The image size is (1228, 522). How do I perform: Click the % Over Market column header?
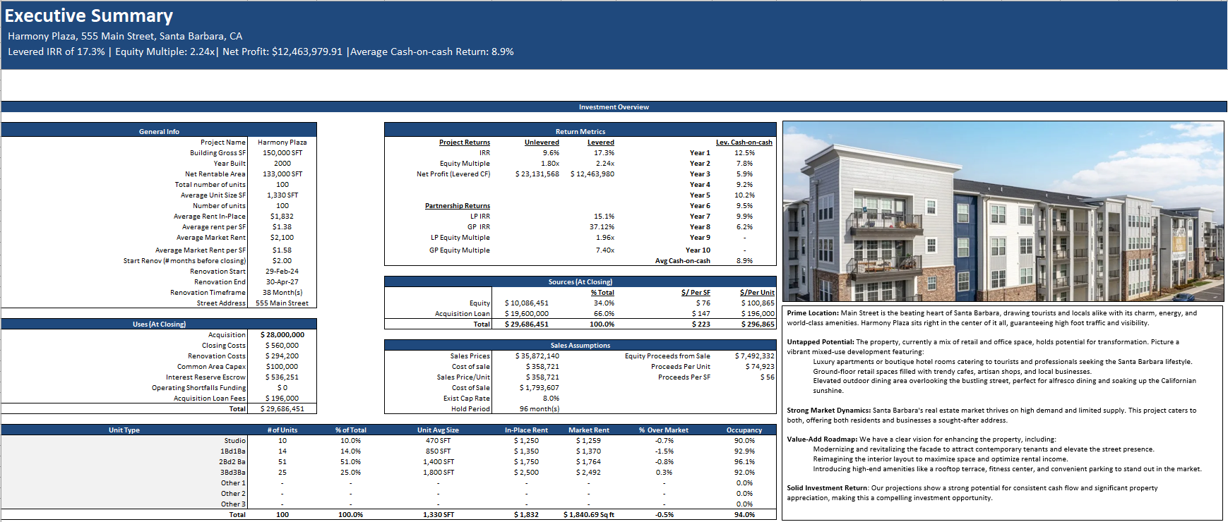pyautogui.click(x=663, y=430)
